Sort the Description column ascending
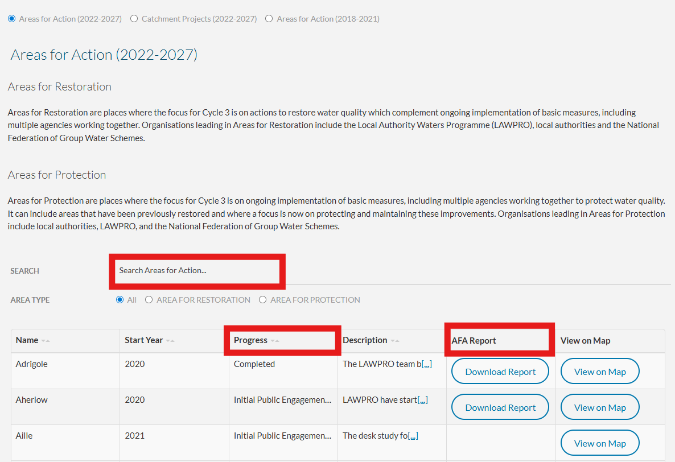This screenshot has width=675, height=462. tap(397, 340)
